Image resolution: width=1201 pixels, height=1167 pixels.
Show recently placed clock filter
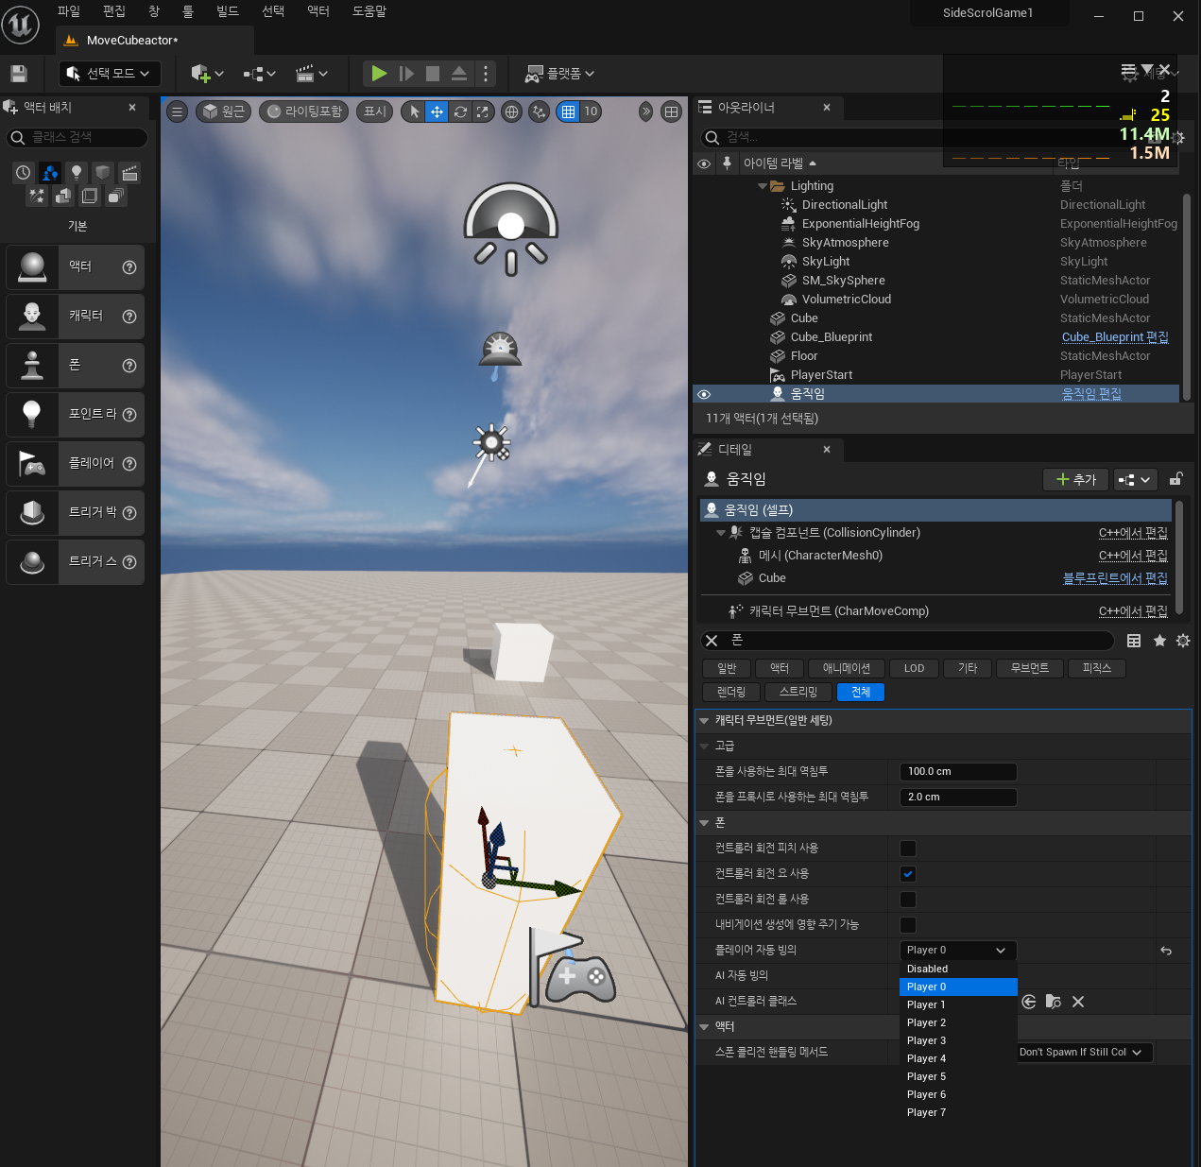[x=24, y=173]
